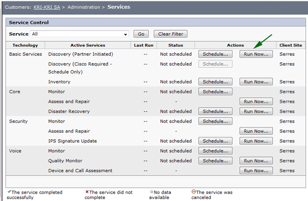Schedule the Inventory service
This screenshot has height=201, width=308.
(x=215, y=82)
